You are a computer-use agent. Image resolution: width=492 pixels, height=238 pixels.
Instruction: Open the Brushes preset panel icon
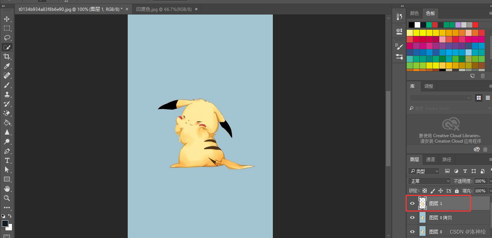pos(399,57)
